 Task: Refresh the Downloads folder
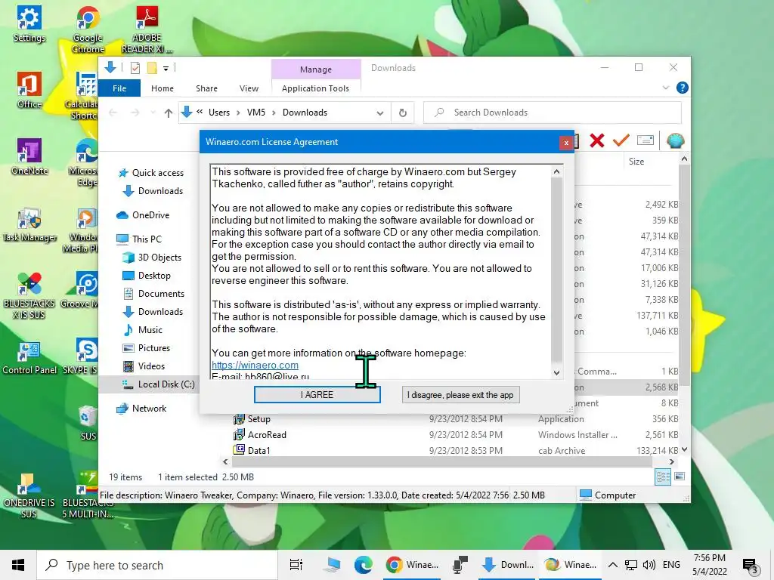pyautogui.click(x=403, y=113)
